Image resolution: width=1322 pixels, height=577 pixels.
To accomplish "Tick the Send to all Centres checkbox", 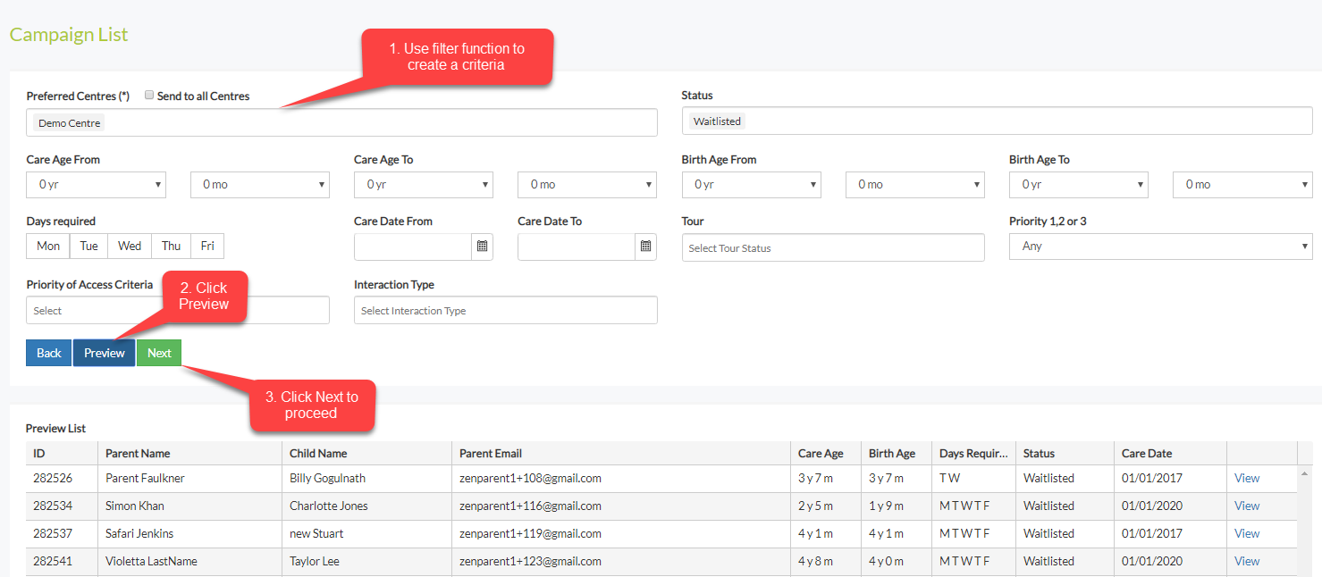I will click(x=149, y=96).
